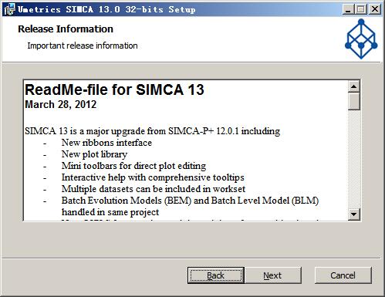Close the setup window with X
Screen dimensions: 385x297
coord(375,9)
